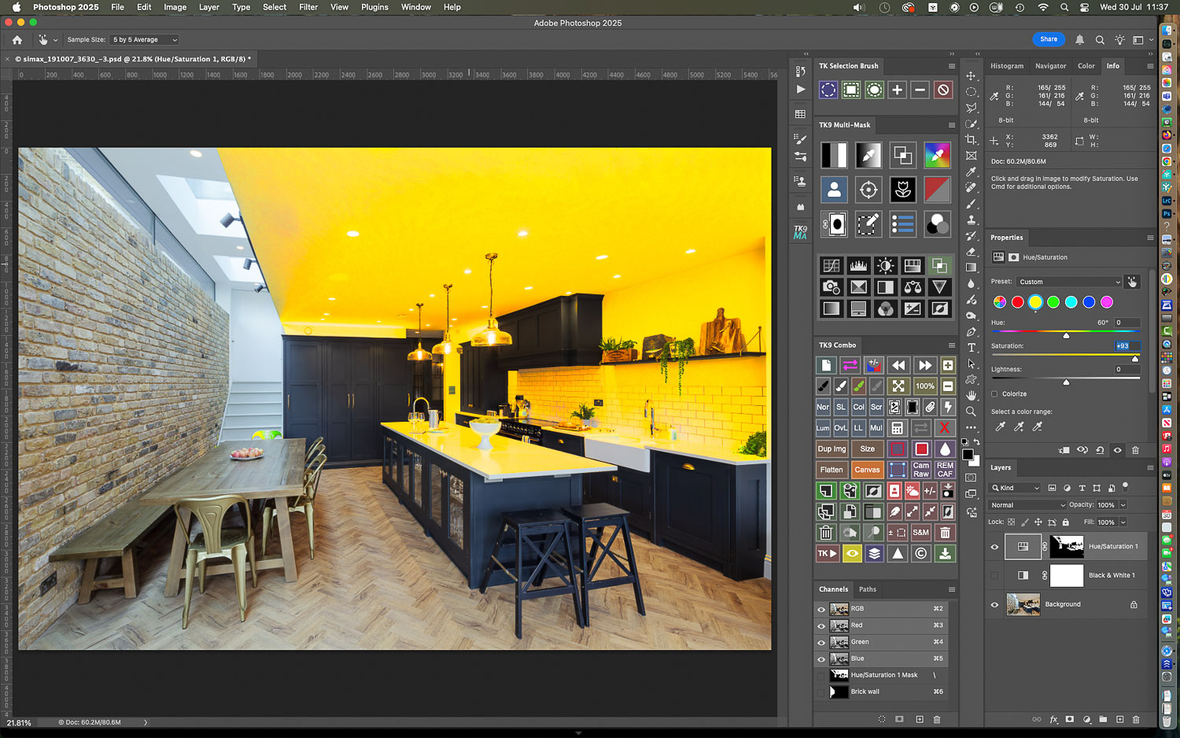Click the Cam Raw button
Image resolution: width=1180 pixels, height=738 pixels.
coord(921,470)
